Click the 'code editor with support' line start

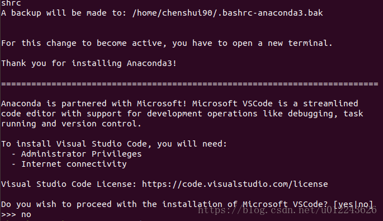click(62, 114)
